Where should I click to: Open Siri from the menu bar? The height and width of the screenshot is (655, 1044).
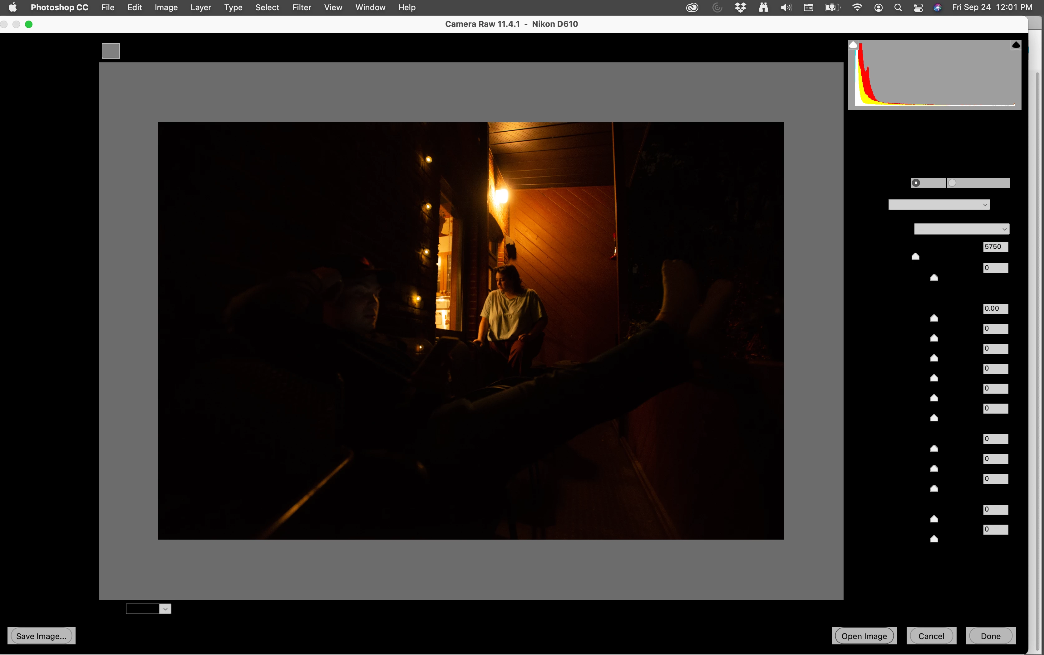pyautogui.click(x=937, y=7)
